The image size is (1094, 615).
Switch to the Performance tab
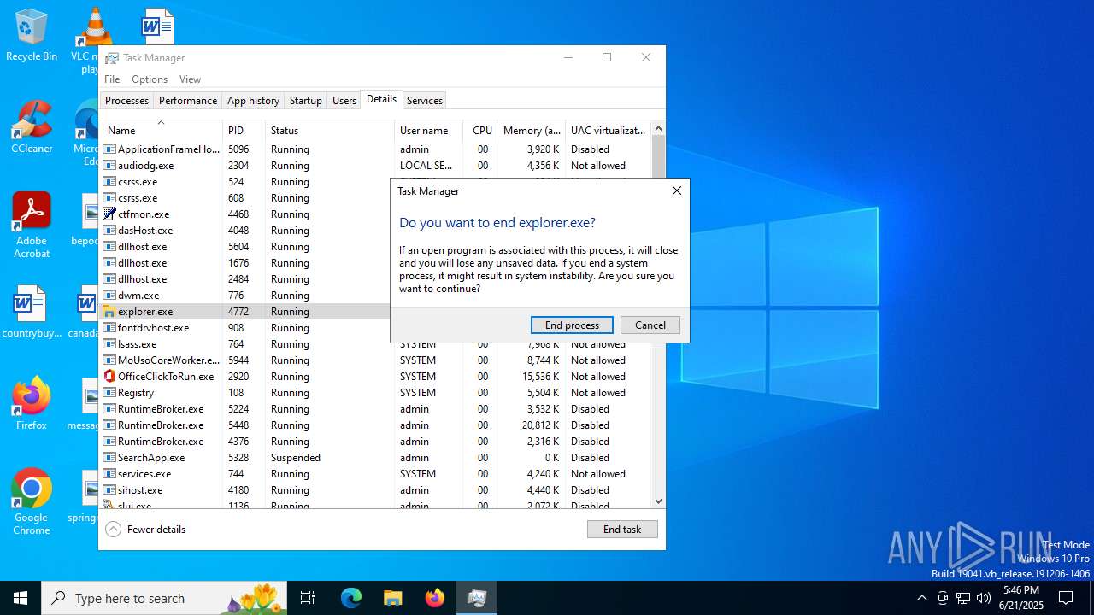point(188,101)
